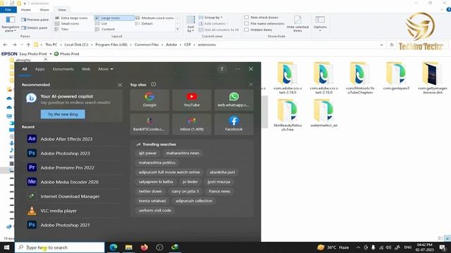This screenshot has width=451, height=253.
Task: Click Program Files (x86) in breadcrumb
Action: [111, 45]
